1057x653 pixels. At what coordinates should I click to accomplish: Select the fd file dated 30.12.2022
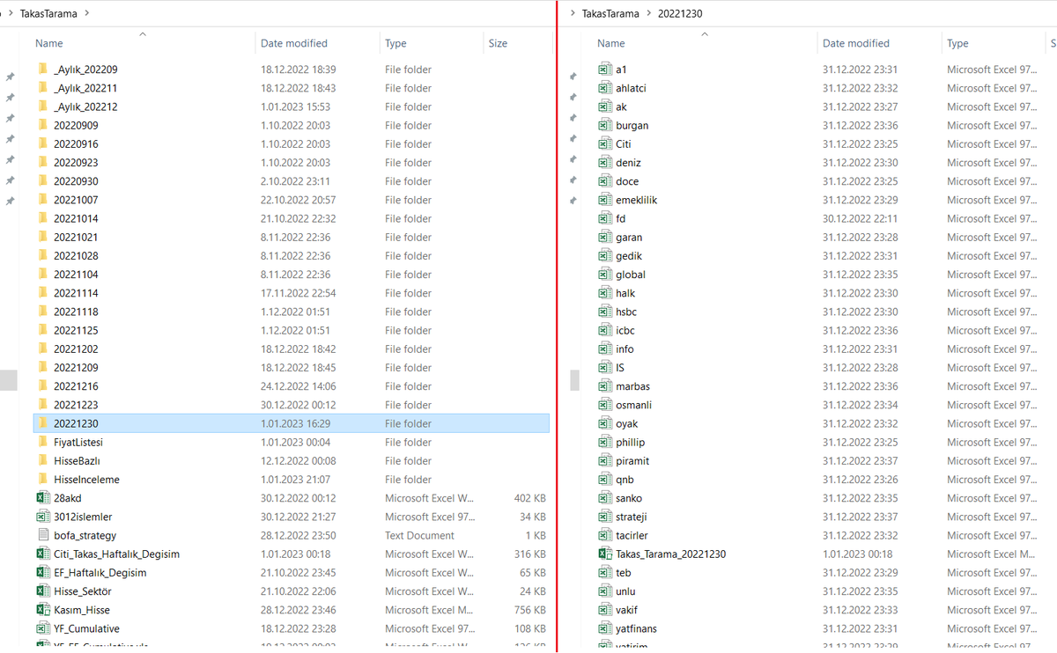(x=621, y=218)
